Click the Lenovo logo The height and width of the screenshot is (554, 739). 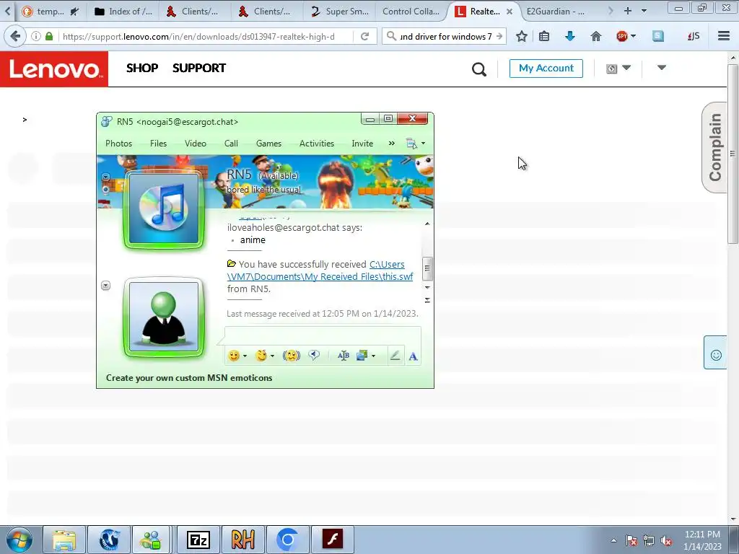pyautogui.click(x=54, y=69)
